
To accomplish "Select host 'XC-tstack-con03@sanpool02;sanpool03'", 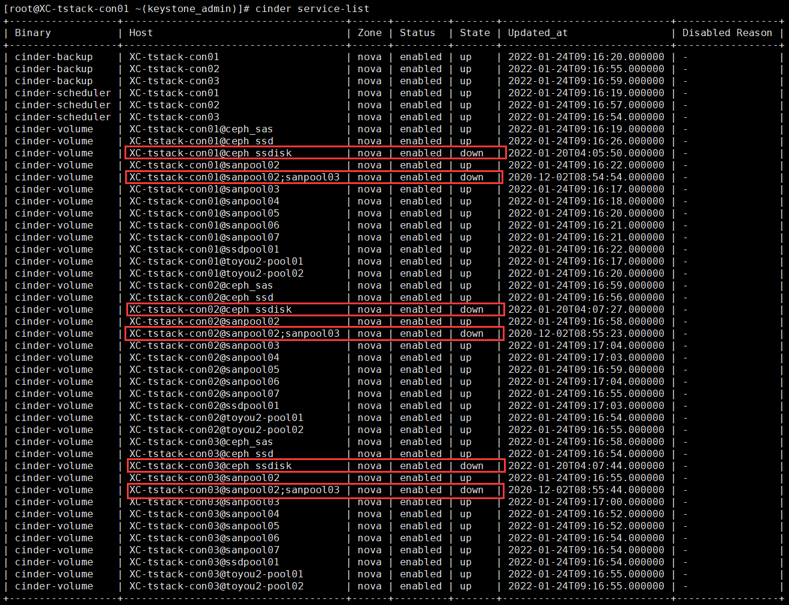I will 234,490.
